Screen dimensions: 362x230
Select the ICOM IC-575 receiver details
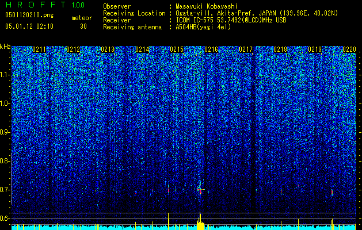coord(231,20)
